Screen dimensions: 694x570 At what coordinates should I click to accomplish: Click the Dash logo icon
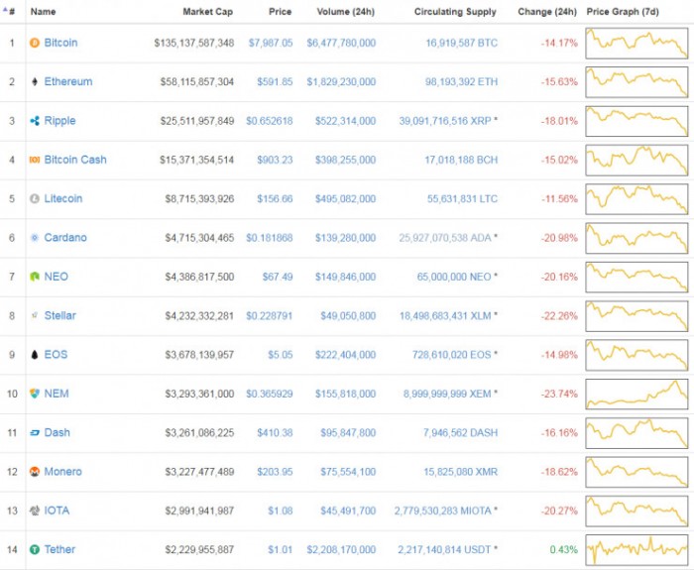tap(35, 432)
